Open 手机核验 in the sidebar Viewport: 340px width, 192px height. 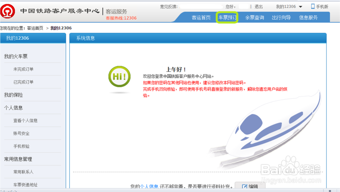21,146
